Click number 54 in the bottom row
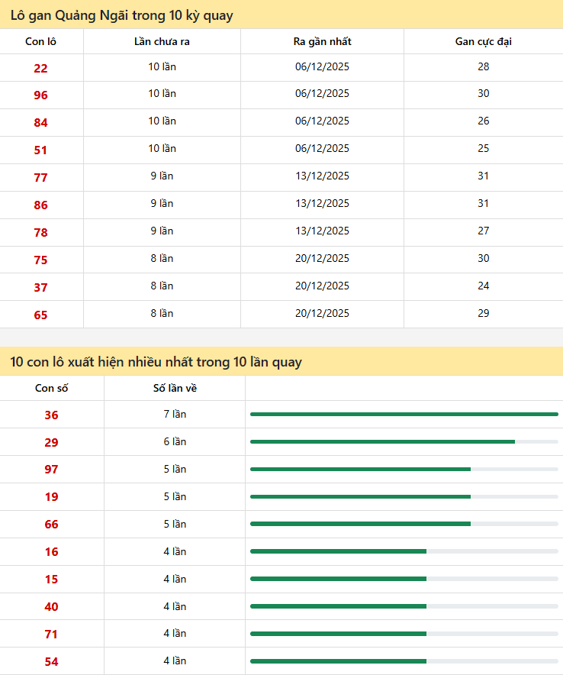563x675 pixels. click(x=51, y=662)
